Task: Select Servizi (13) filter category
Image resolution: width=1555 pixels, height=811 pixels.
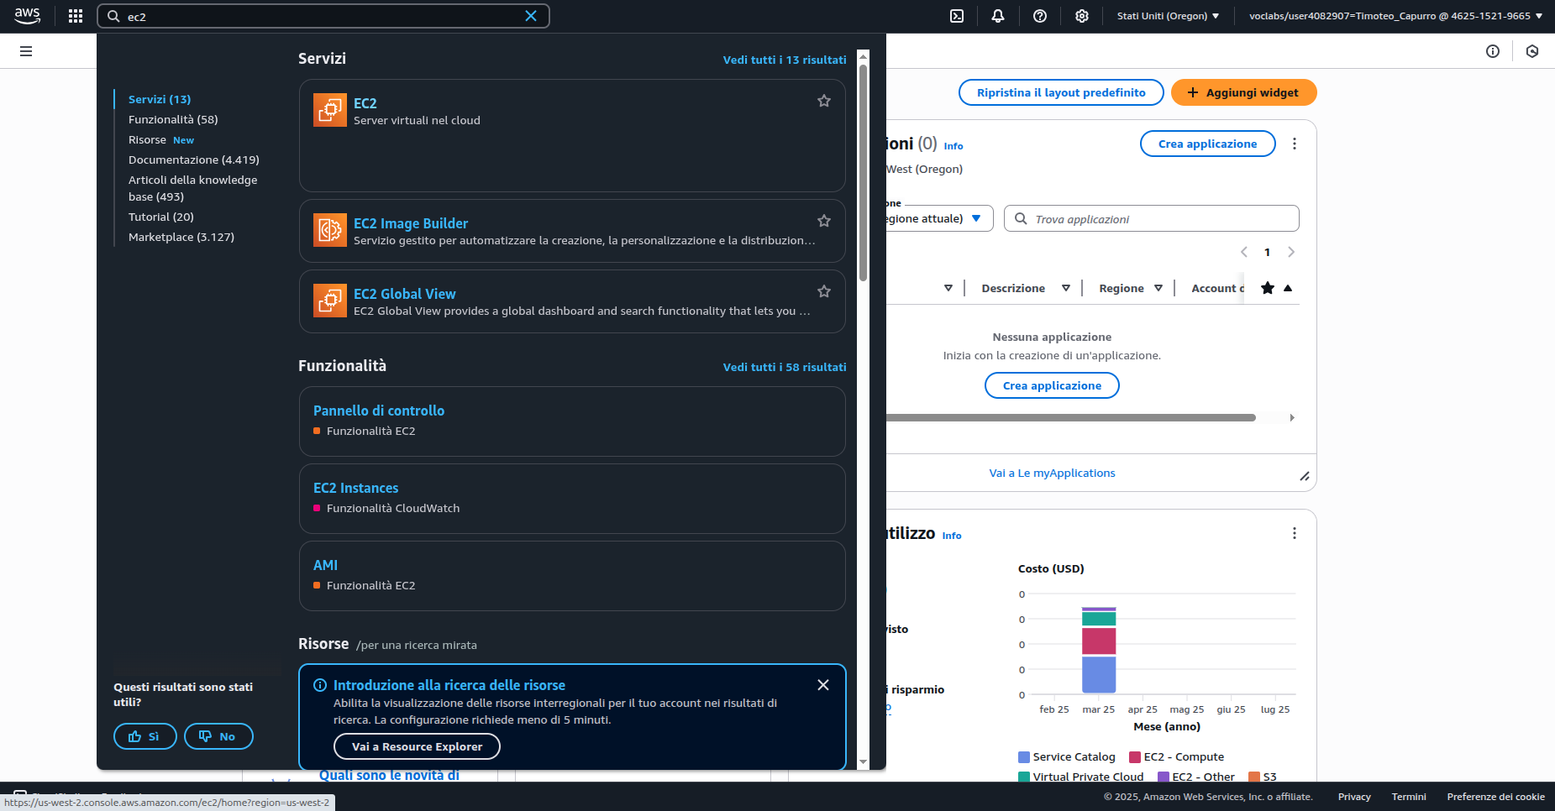Action: pyautogui.click(x=160, y=99)
